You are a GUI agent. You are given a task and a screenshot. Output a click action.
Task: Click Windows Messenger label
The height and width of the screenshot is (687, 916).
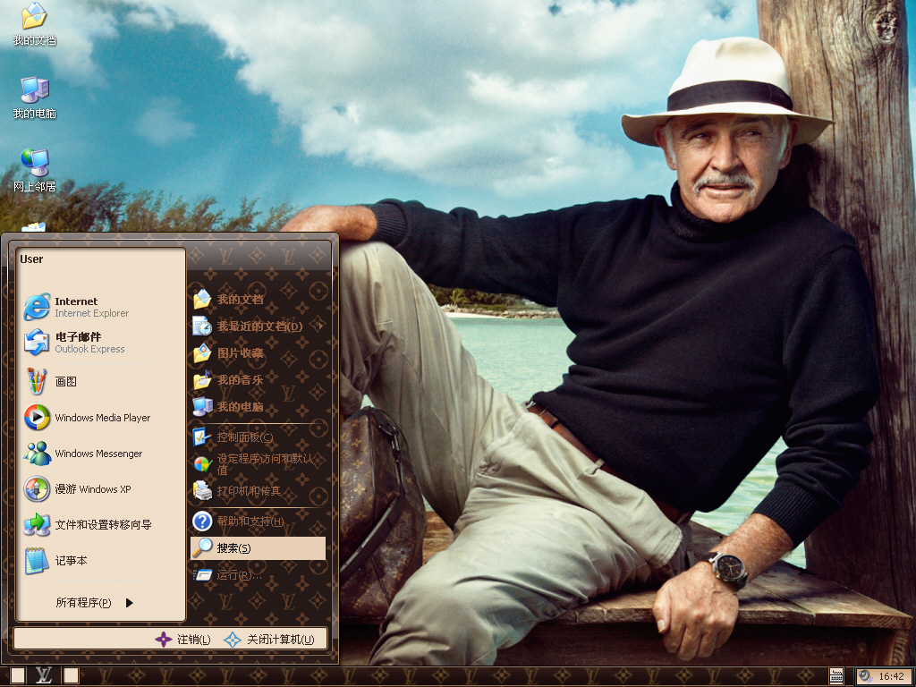click(98, 454)
